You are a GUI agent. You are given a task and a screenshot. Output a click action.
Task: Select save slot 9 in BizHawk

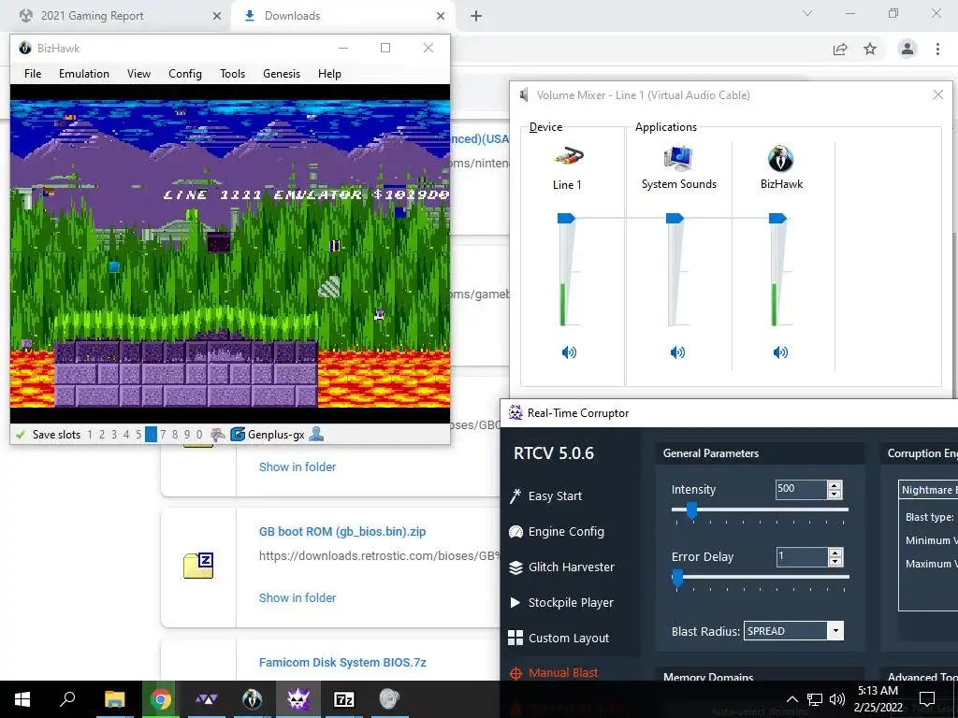(x=187, y=435)
